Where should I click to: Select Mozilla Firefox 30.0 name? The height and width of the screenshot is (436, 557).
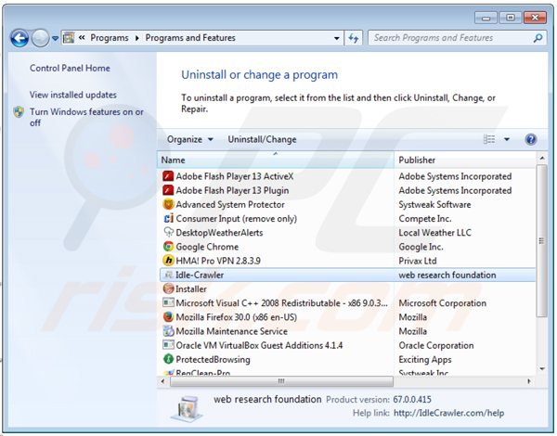pyautogui.click(x=236, y=317)
